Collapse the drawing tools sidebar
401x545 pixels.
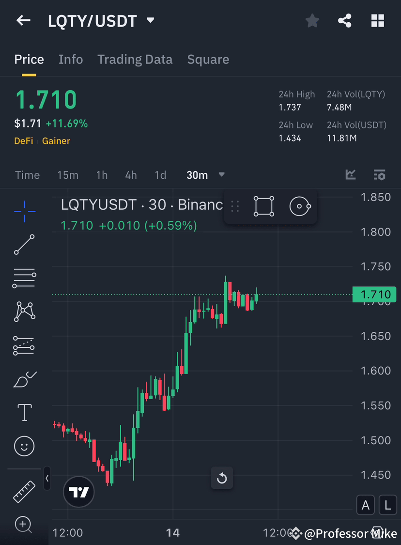47,478
